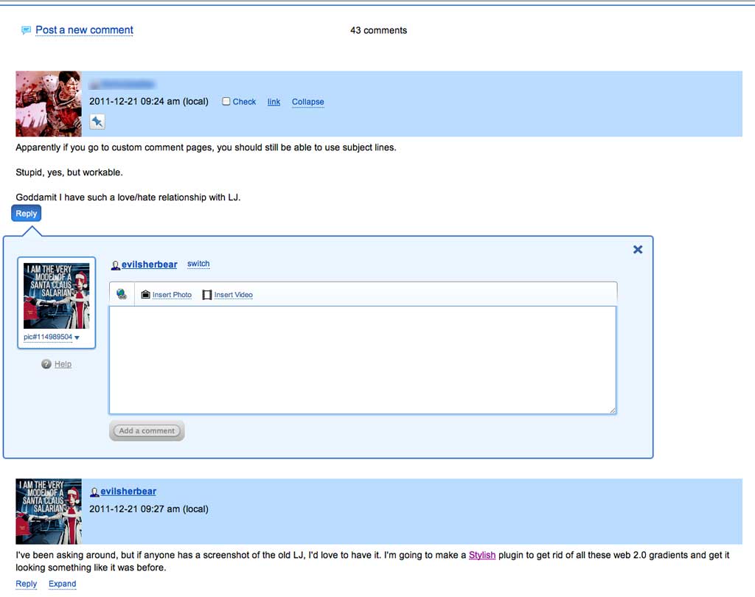Click the avatar thumbnail on the 09:27 comment

click(48, 512)
